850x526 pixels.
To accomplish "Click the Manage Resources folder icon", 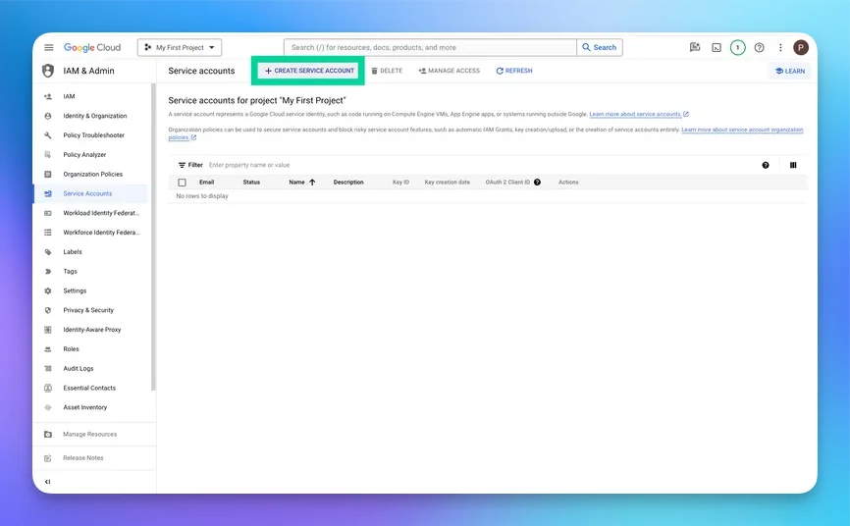I will 48,435.
